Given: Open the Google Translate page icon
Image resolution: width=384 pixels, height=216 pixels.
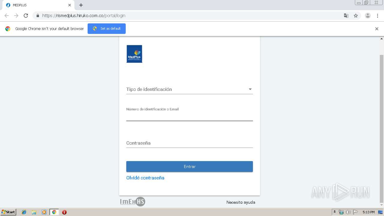Looking at the screenshot, I should point(346,16).
